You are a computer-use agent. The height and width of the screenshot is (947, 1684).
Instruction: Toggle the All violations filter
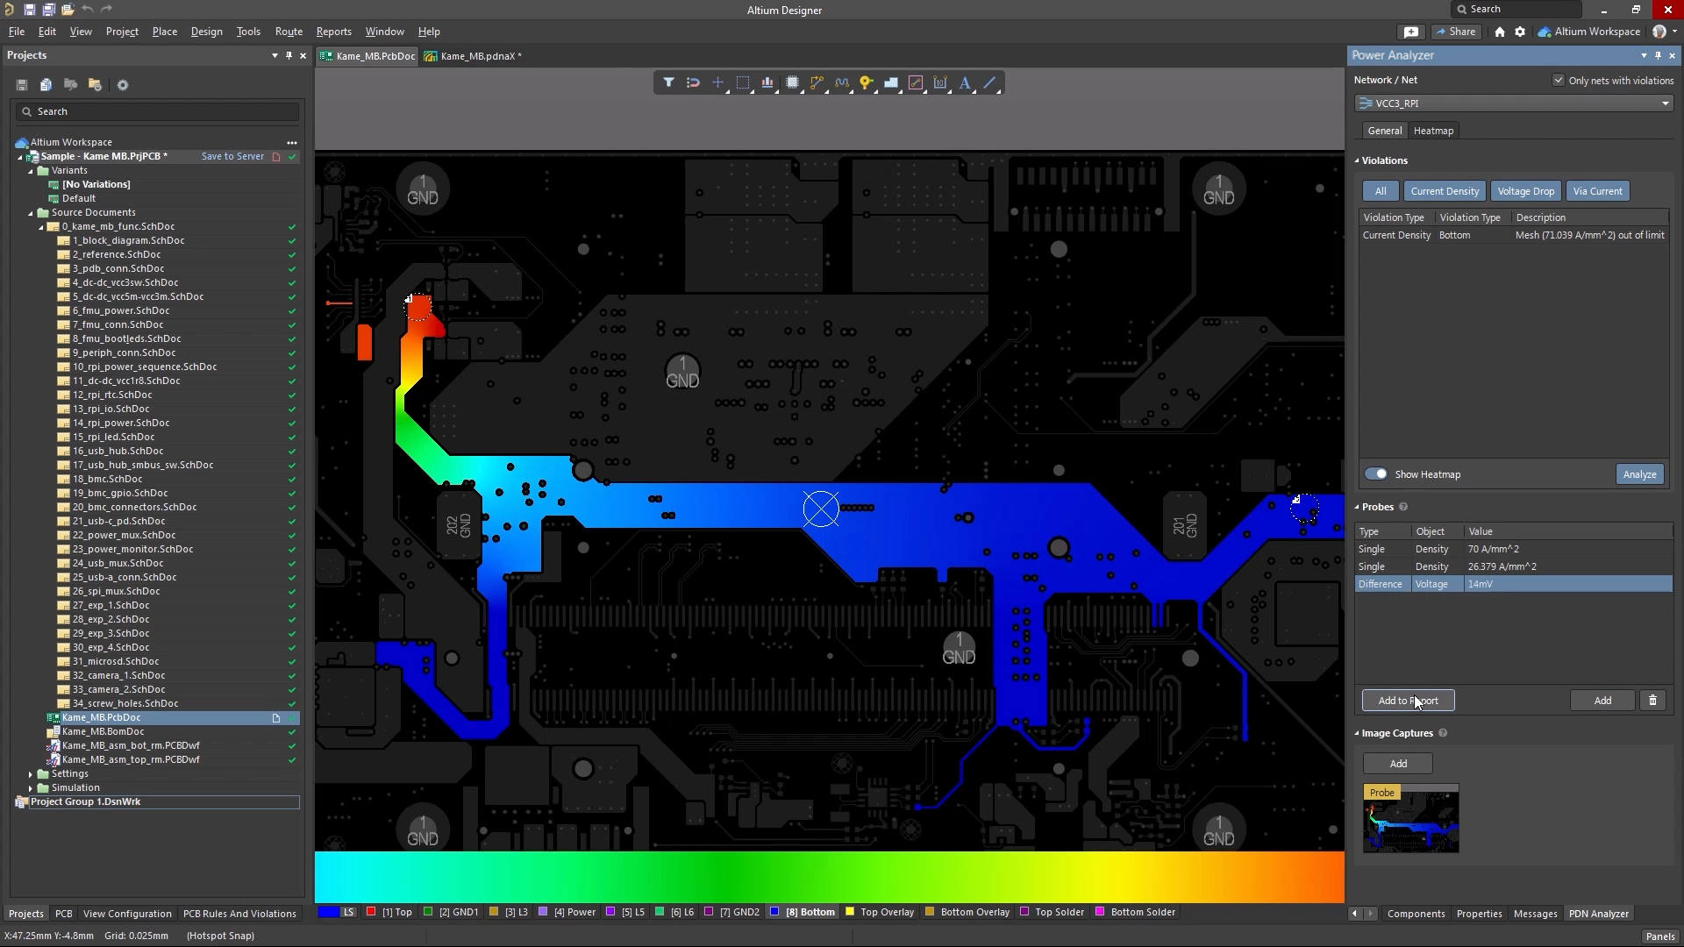[1381, 191]
